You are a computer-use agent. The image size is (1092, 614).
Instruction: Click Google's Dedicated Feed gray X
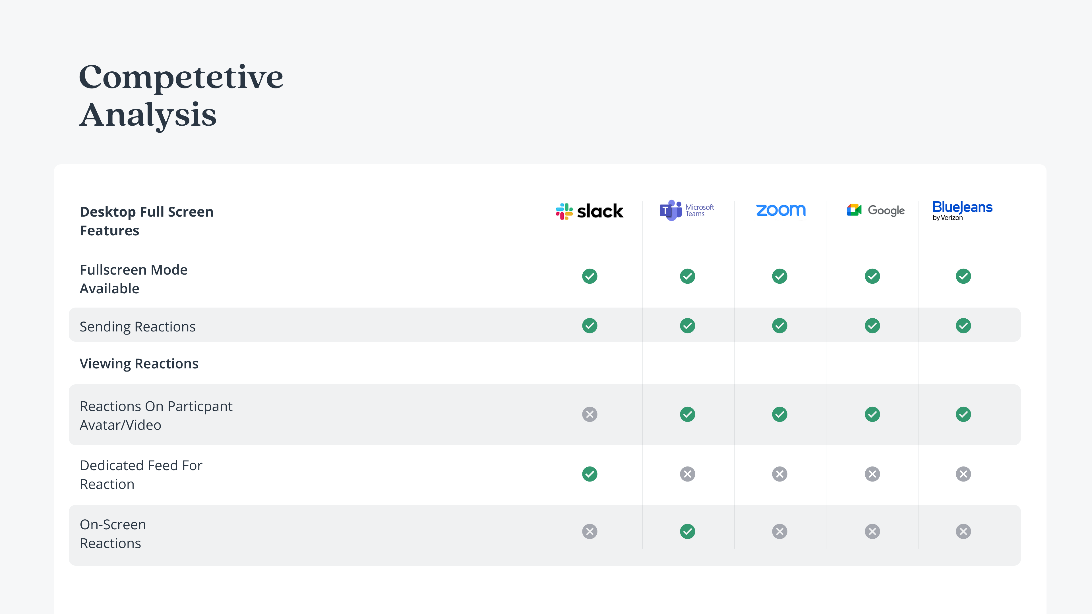(x=872, y=474)
